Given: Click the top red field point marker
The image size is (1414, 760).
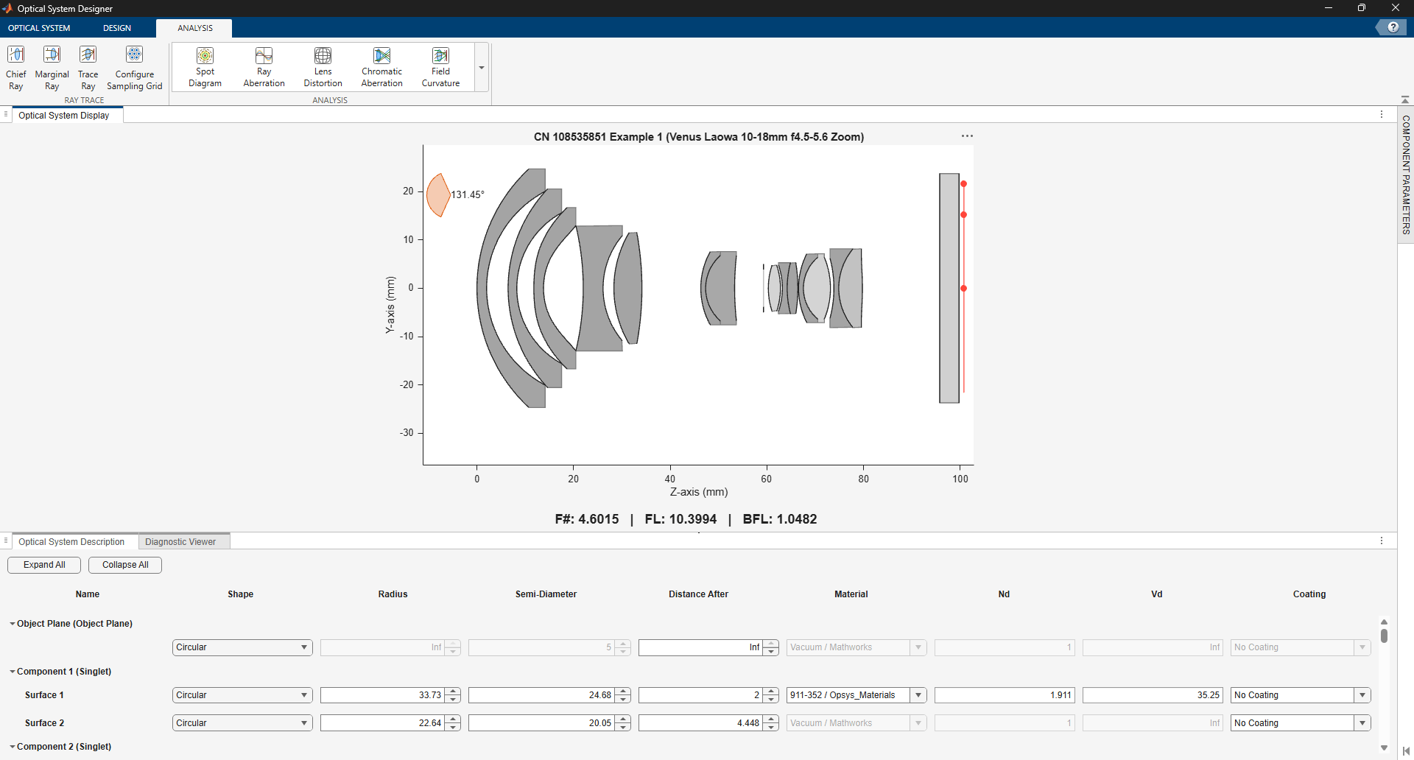Looking at the screenshot, I should [963, 184].
